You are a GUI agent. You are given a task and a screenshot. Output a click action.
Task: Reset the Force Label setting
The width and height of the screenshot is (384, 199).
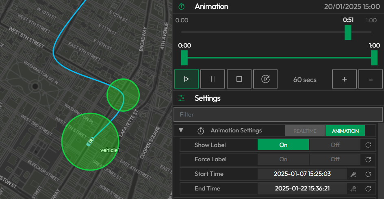pyautogui.click(x=368, y=160)
